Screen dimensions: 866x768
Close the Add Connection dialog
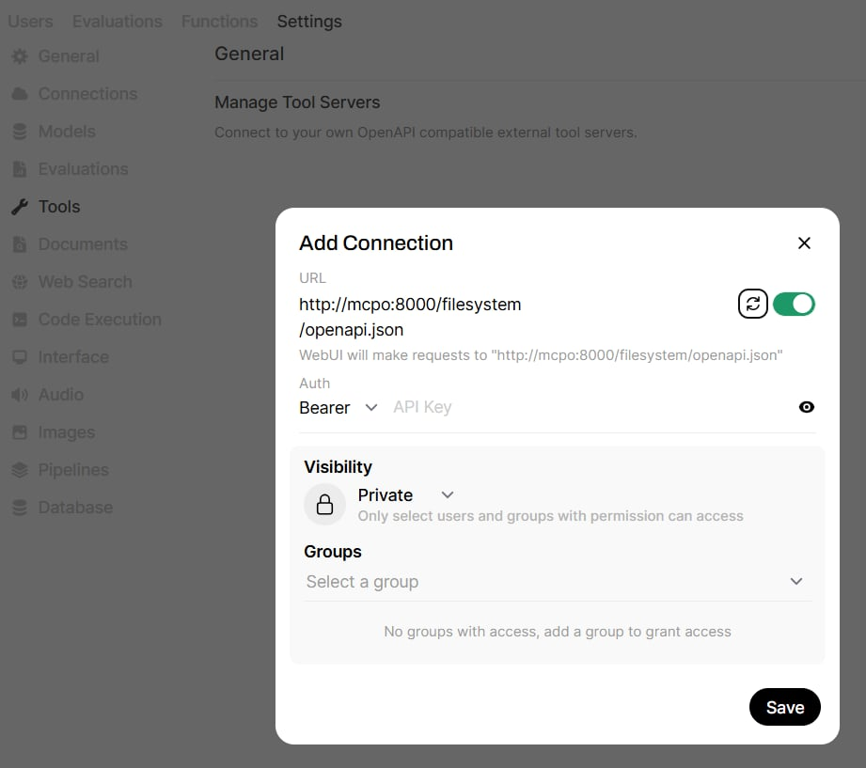(x=804, y=243)
